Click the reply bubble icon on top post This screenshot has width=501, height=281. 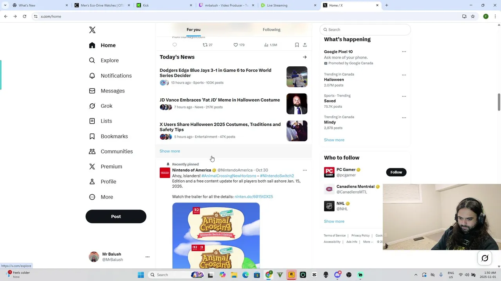[175, 45]
